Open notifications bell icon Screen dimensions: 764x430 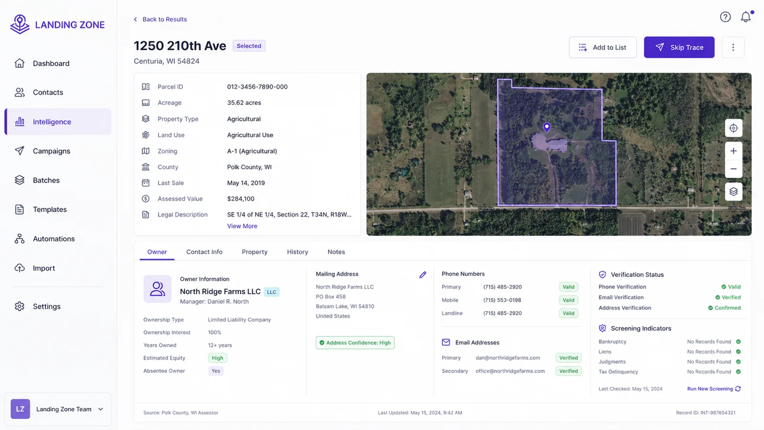point(746,17)
